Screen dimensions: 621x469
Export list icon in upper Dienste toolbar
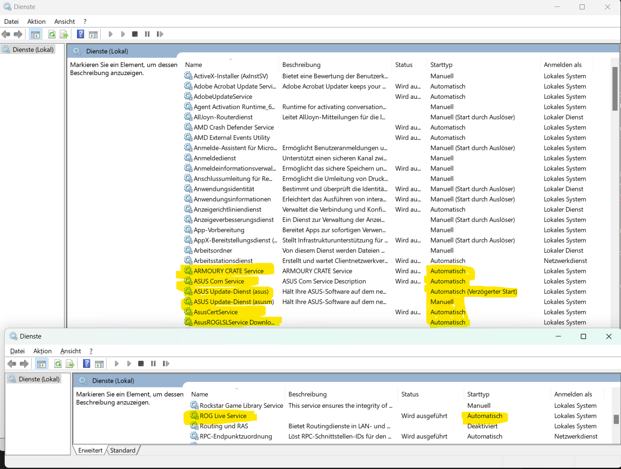(x=64, y=34)
